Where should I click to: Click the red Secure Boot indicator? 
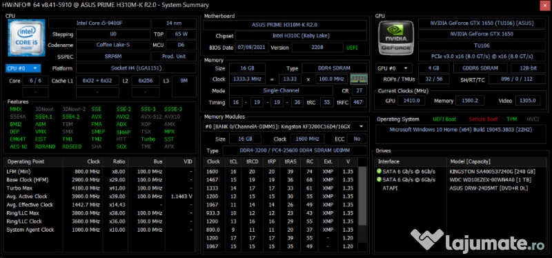tap(483, 119)
